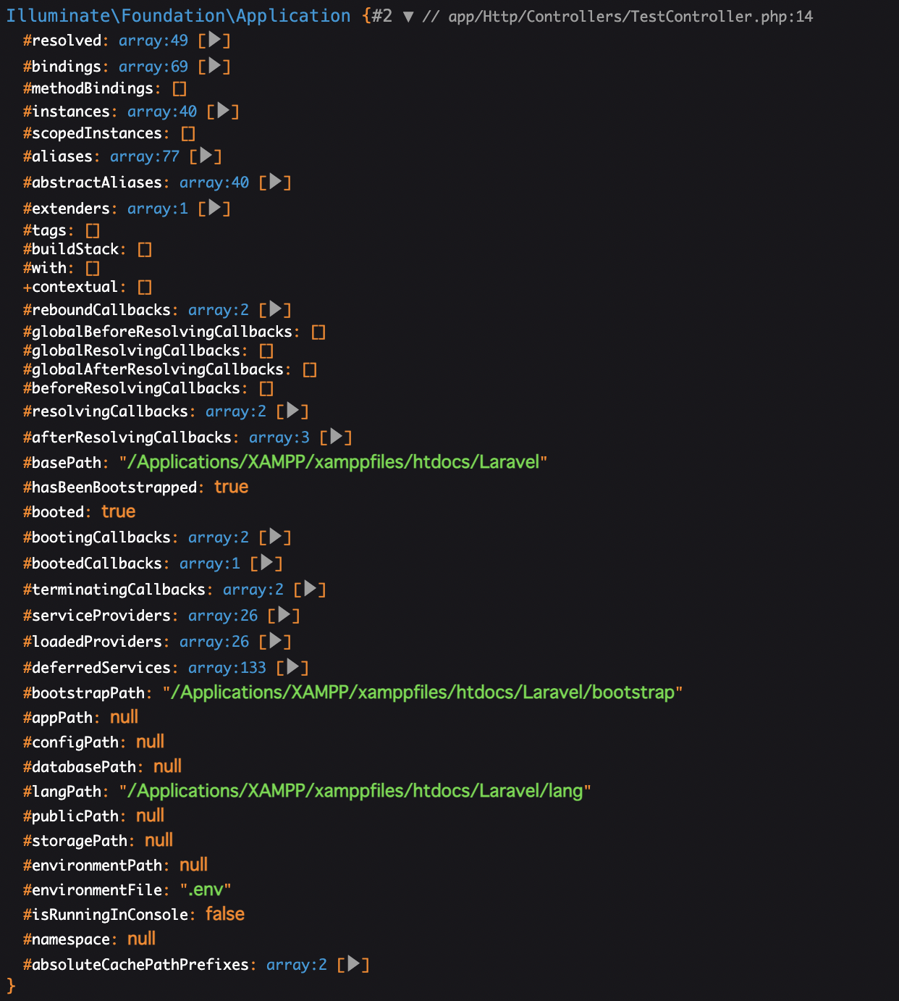This screenshot has width=899, height=1001.
Task: Click the #bootstrapPath string value
Action: [423, 692]
